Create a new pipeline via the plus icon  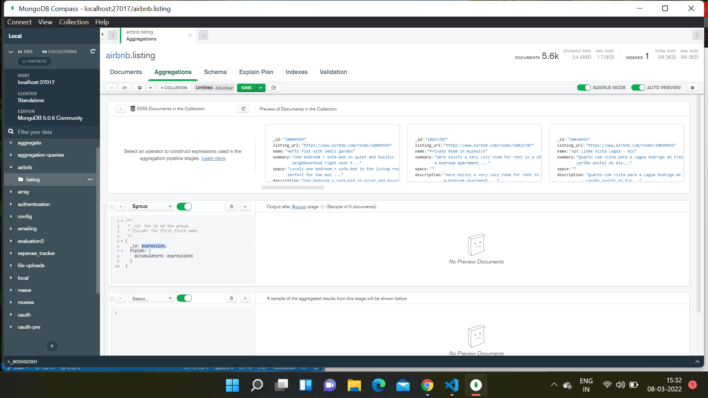click(140, 88)
